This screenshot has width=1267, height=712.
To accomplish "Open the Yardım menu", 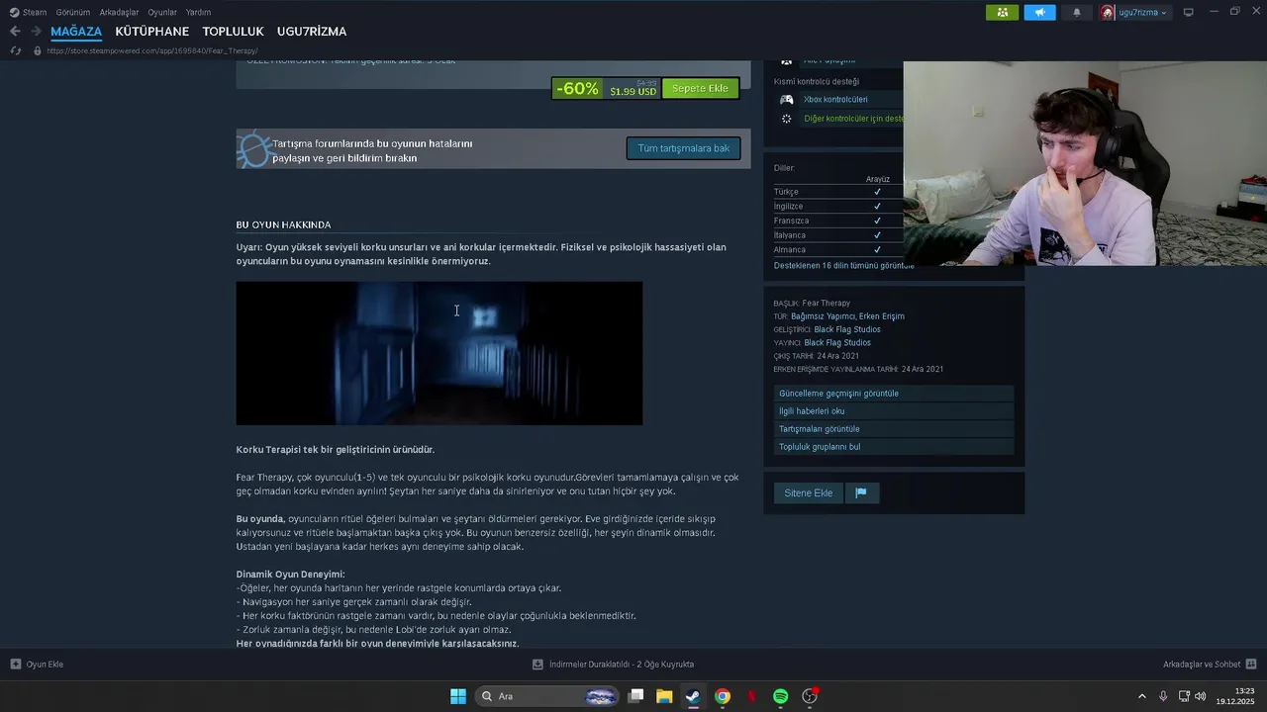I will coord(198,12).
